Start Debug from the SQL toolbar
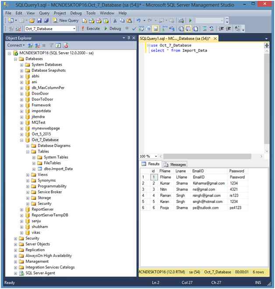 coord(113,28)
